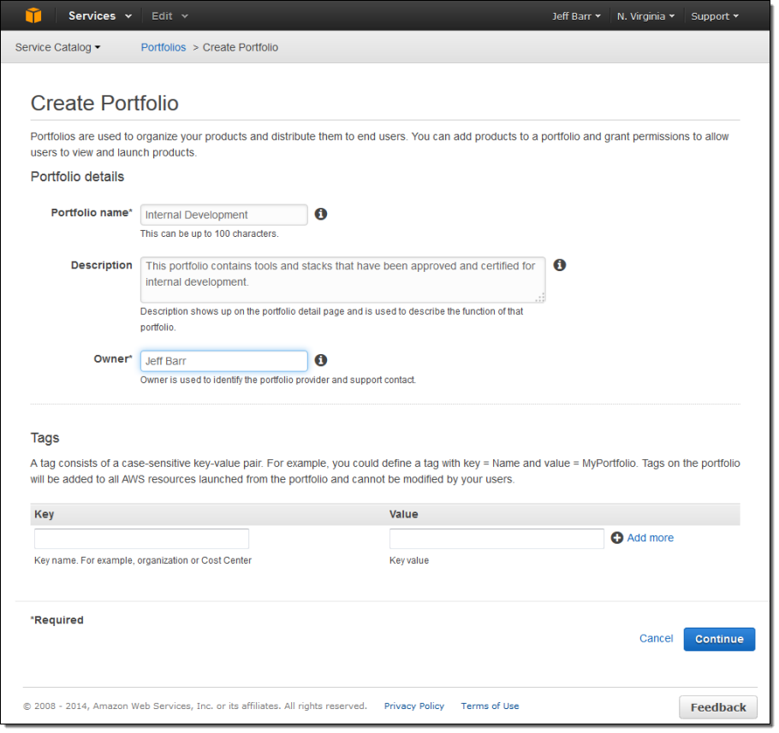Open the Terms of Use link
Screen dimensions: 779x733
click(x=490, y=706)
